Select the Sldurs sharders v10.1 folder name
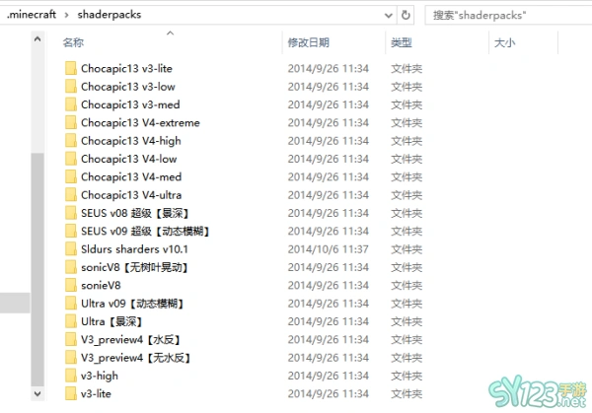The height and width of the screenshot is (413, 592). 134,249
